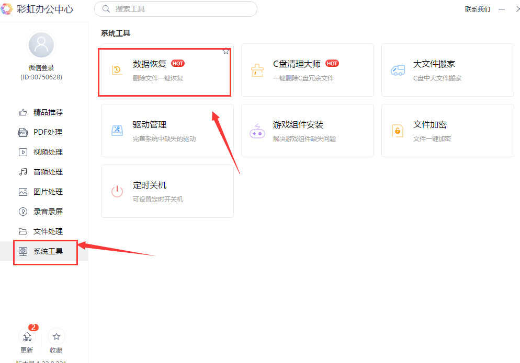The height and width of the screenshot is (363, 520).
Task: Click the 数据恢复 data recovery icon
Action: click(117, 71)
